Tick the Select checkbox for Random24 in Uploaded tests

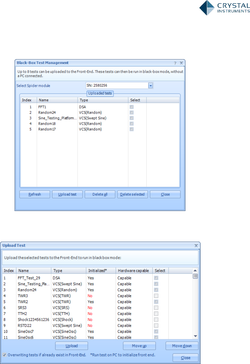[132, 112]
